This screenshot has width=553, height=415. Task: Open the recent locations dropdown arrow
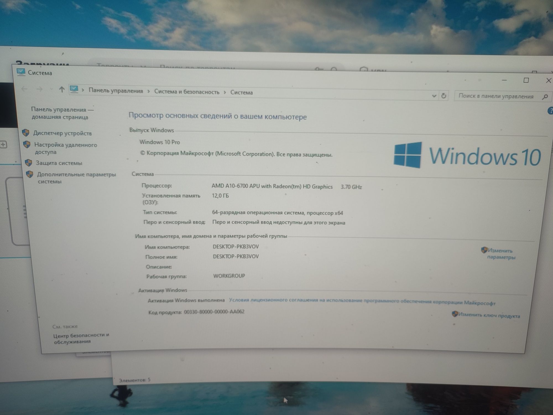pos(51,89)
